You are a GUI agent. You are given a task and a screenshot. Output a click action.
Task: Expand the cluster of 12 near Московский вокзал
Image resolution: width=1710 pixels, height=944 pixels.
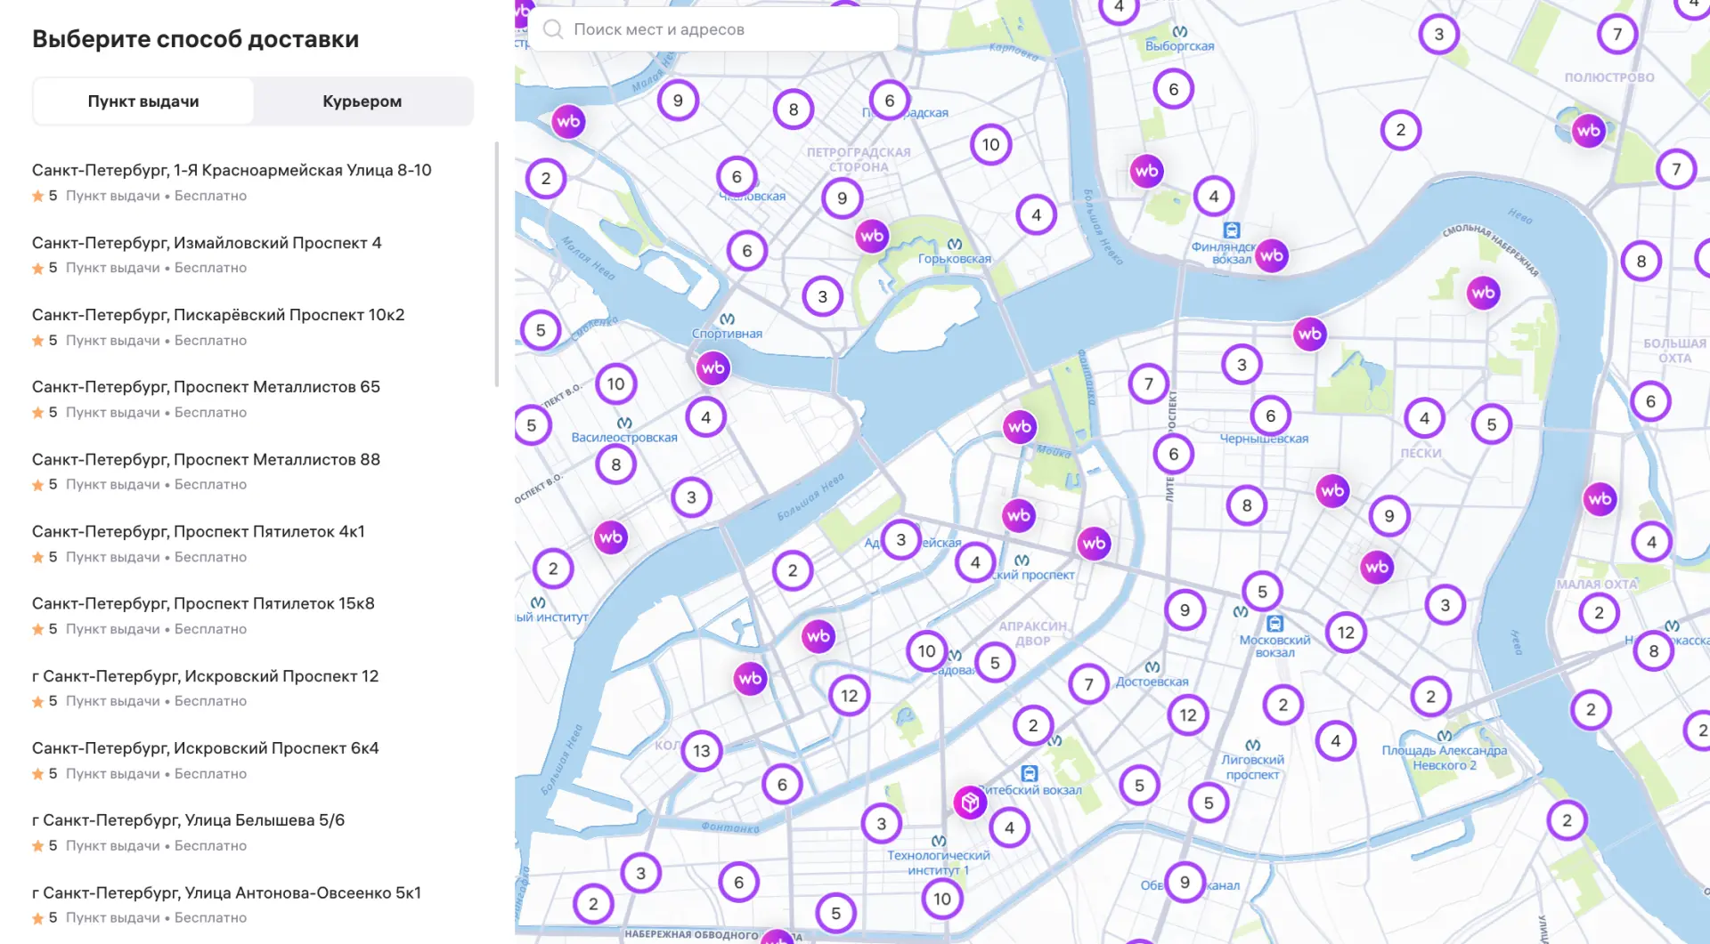1345,633
